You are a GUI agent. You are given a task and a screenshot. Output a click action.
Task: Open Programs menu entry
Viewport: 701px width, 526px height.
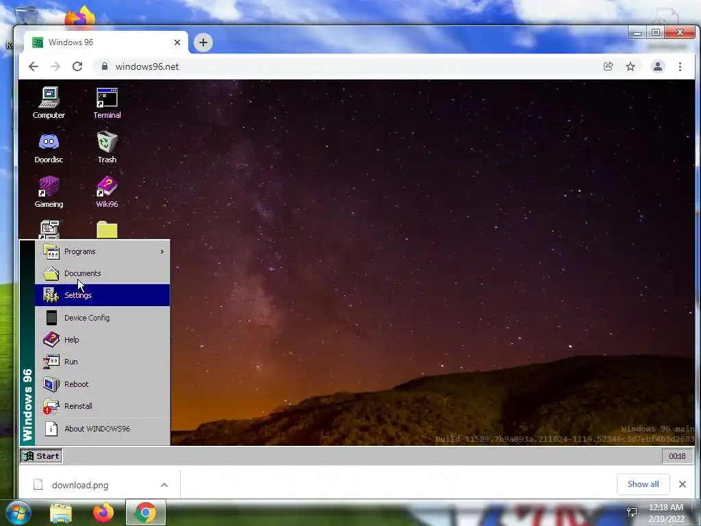point(103,251)
